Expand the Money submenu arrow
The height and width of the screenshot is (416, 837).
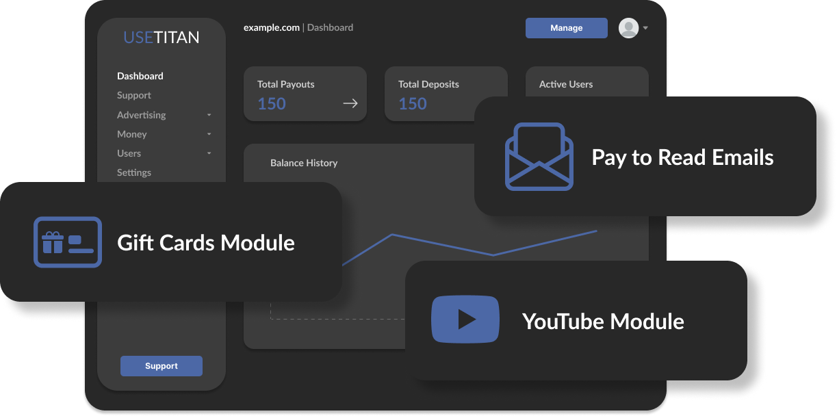point(209,134)
